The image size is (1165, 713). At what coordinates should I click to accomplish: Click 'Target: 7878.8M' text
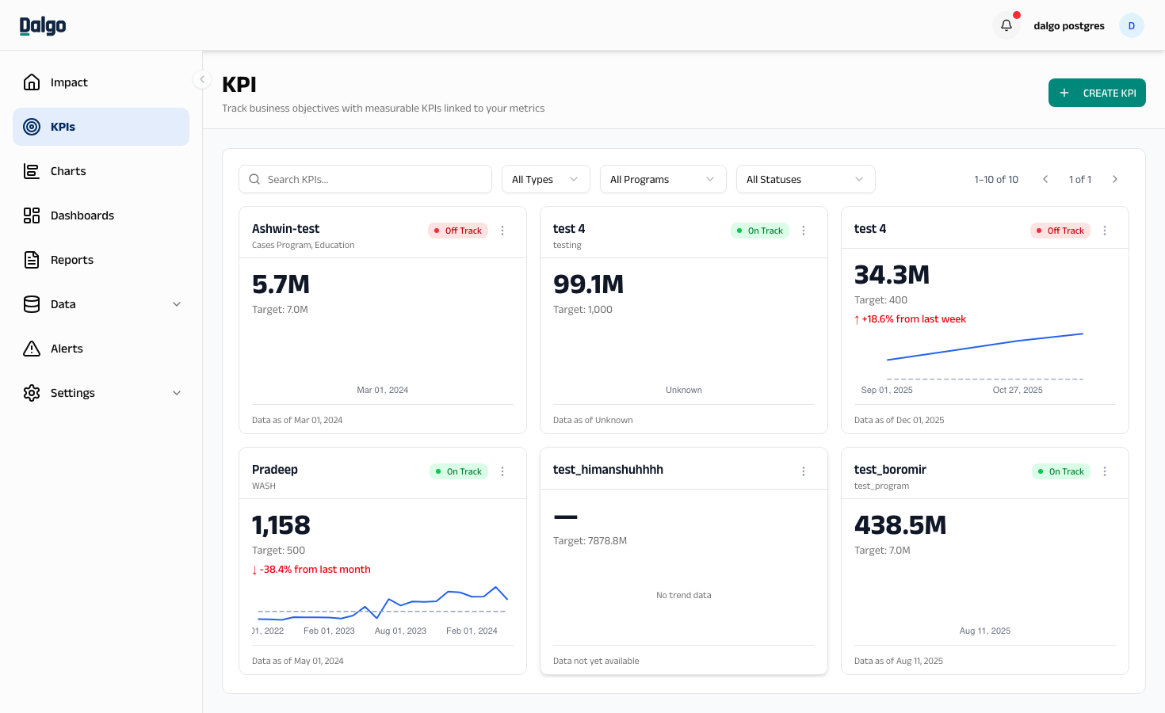click(x=590, y=541)
